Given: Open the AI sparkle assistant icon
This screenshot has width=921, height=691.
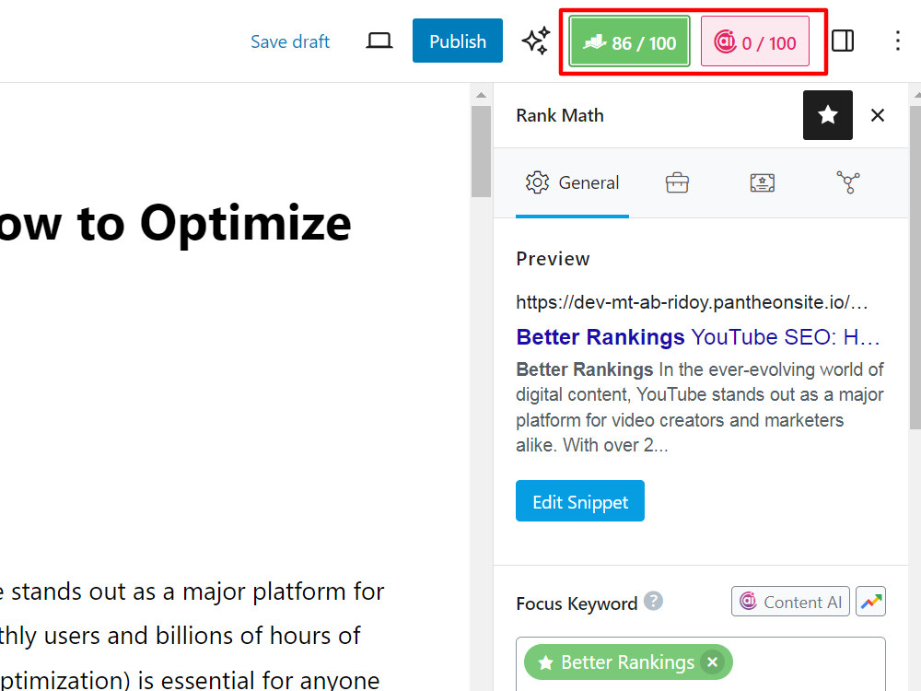Looking at the screenshot, I should click(536, 41).
